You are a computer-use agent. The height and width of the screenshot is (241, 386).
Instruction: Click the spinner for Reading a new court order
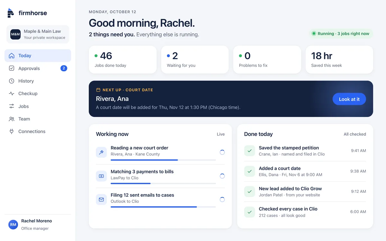(x=222, y=152)
